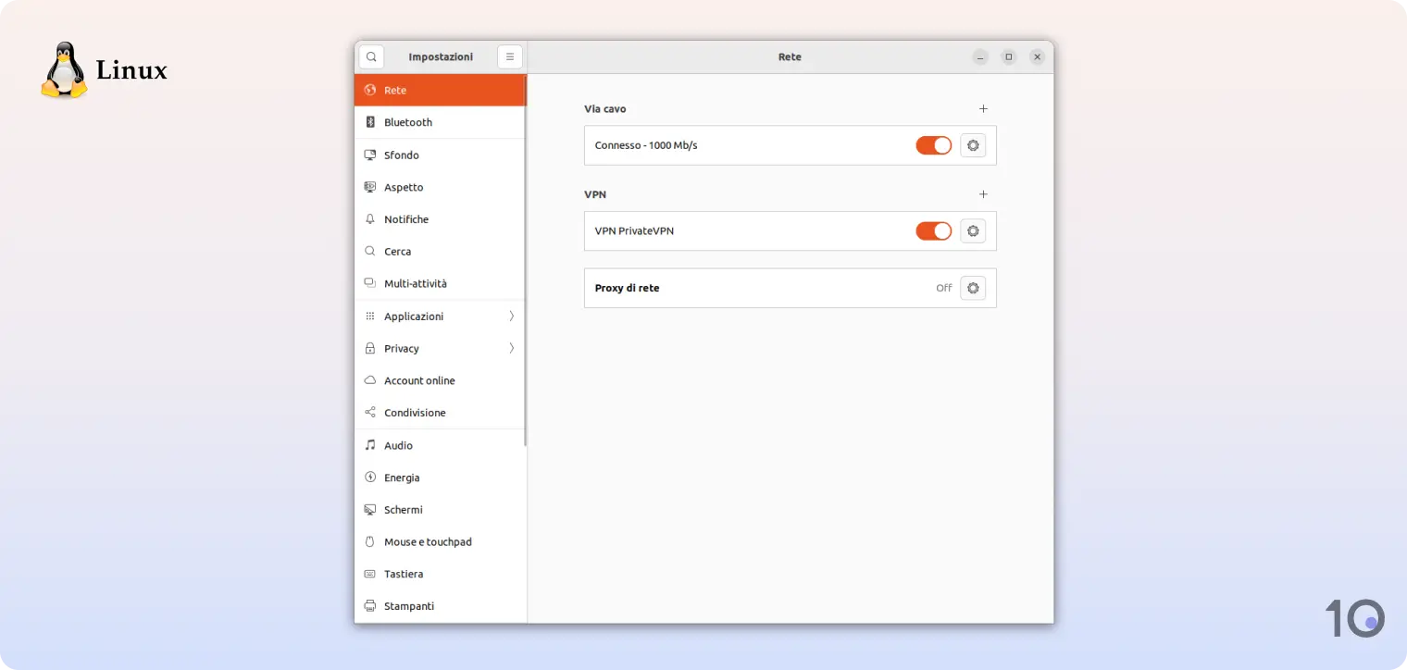The height and width of the screenshot is (670, 1407).
Task: Click the Notifiche bell icon
Action: click(370, 219)
